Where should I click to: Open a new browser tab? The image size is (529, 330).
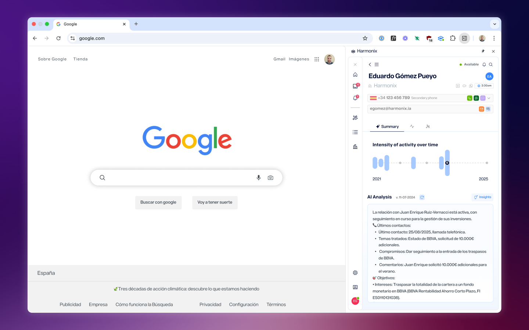click(136, 24)
